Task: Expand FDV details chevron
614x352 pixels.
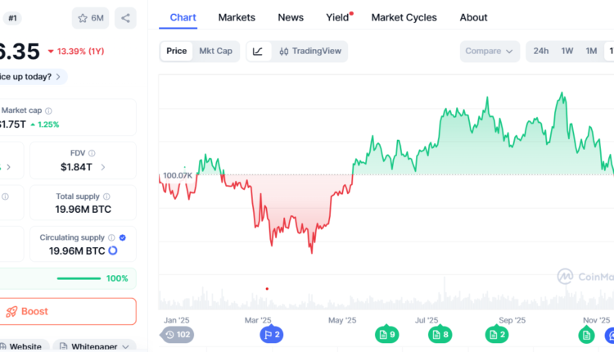Action: (x=103, y=167)
